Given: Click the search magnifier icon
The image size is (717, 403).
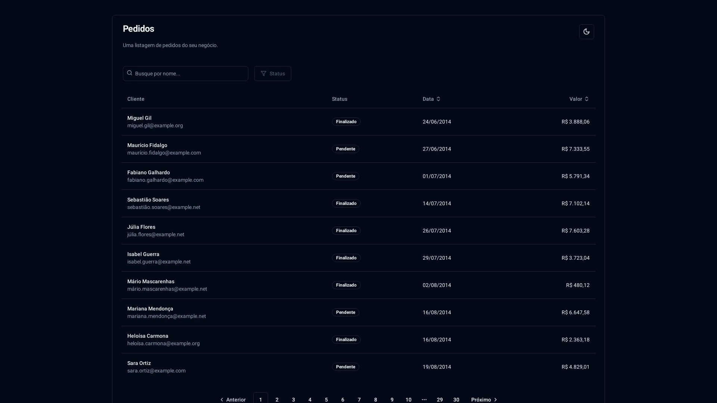Looking at the screenshot, I should pos(130,73).
